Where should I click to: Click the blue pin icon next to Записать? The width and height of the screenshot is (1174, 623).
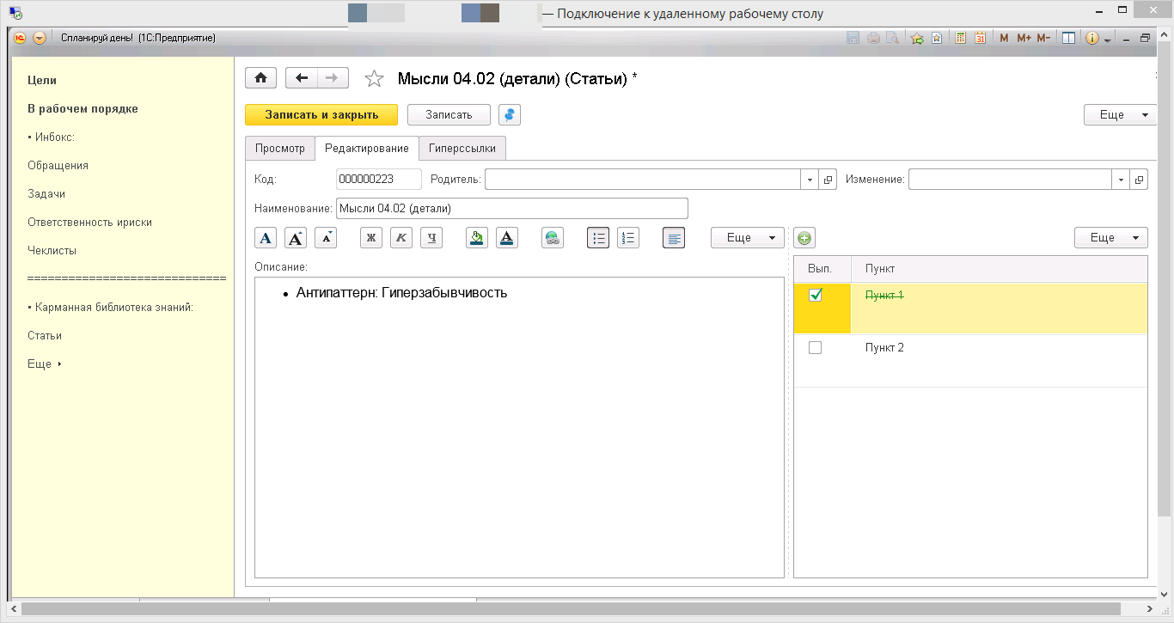510,115
